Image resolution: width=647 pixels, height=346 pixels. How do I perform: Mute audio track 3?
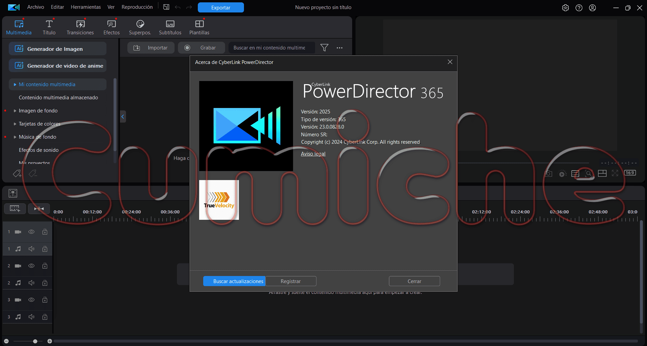(x=31, y=317)
